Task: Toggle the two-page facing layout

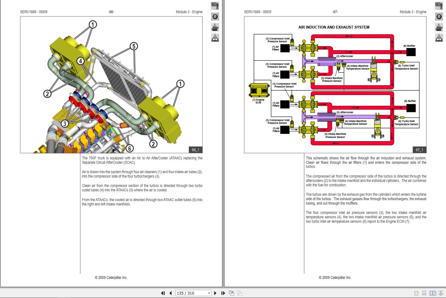Action: 433,293
